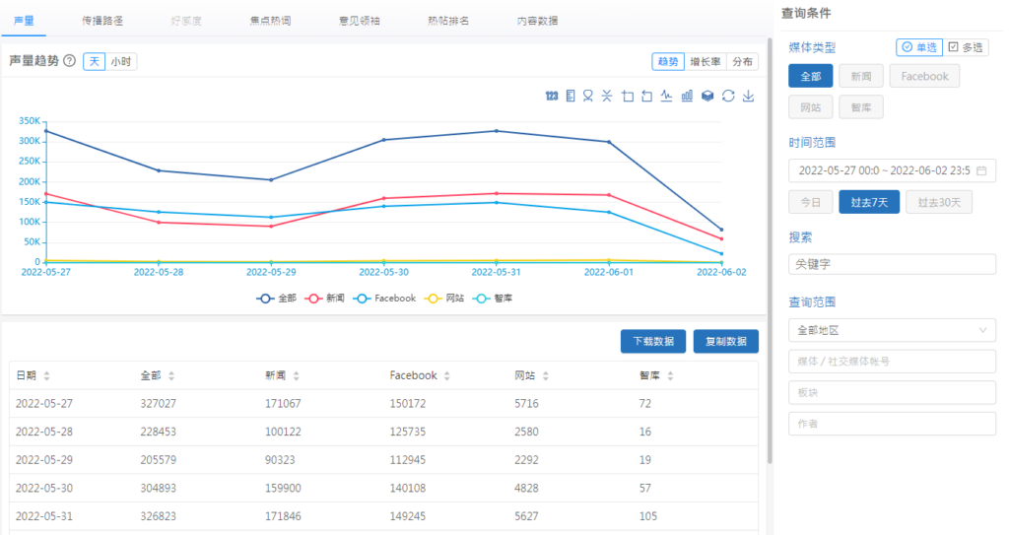This screenshot has height=535, width=1009.
Task: Download the chart as image icon
Action: point(748,96)
